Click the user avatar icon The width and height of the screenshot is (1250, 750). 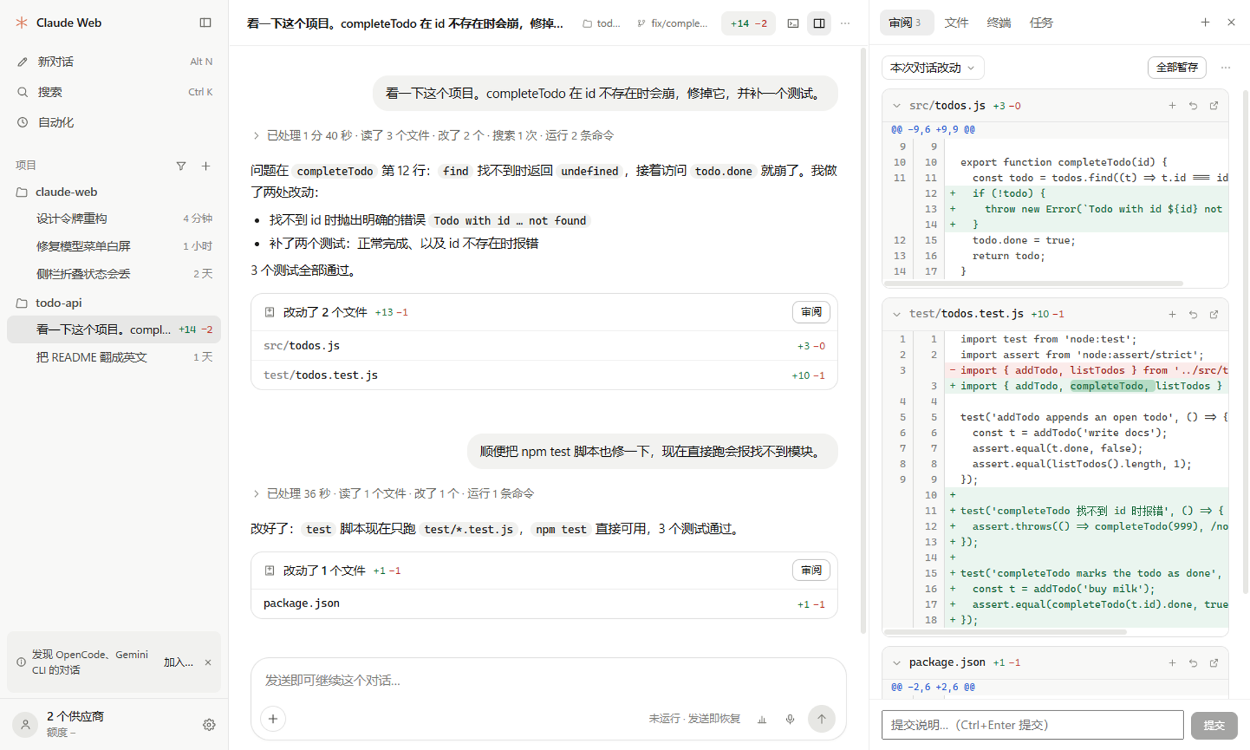click(x=25, y=724)
